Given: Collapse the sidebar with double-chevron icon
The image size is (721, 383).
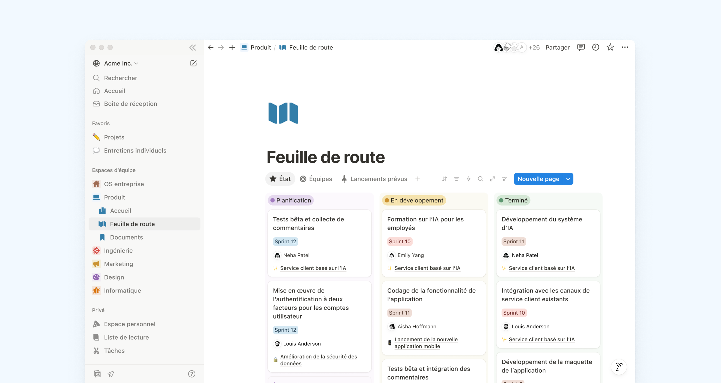Looking at the screenshot, I should 192,47.
